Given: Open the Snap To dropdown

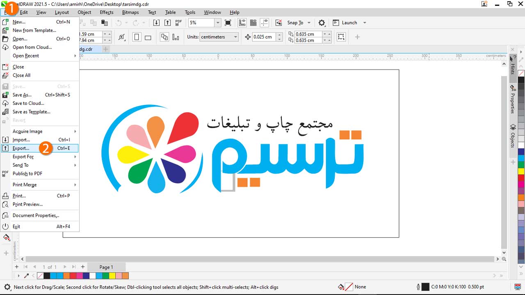Looking at the screenshot, I should (309, 23).
